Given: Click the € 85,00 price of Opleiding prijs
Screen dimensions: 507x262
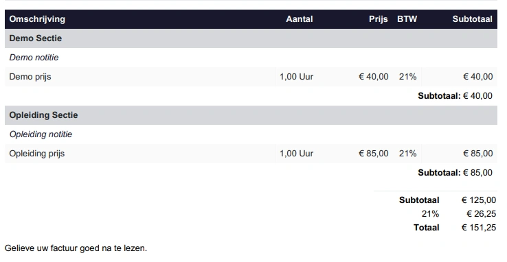Looking at the screenshot, I should tap(374, 154).
